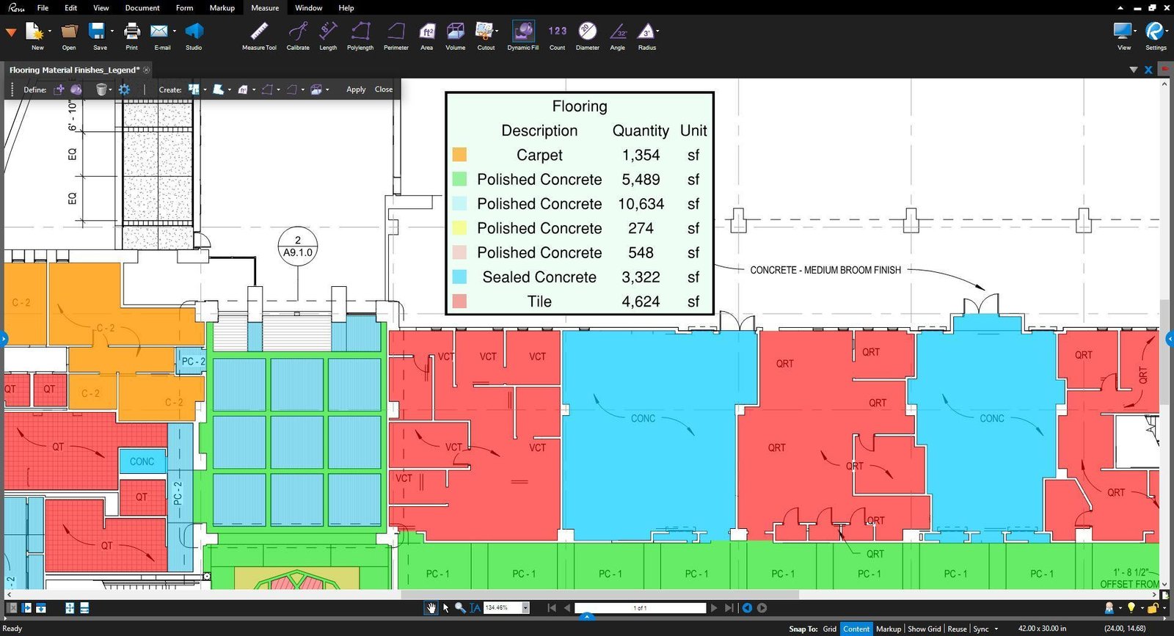Toggle Snap To Grid in status bar
Image resolution: width=1174 pixels, height=636 pixels.
coord(829,629)
